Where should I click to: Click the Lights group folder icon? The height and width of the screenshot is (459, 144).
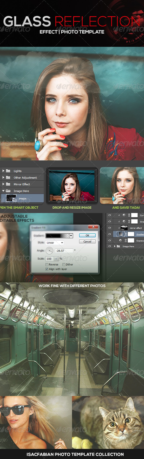pyautogui.click(x=8, y=171)
